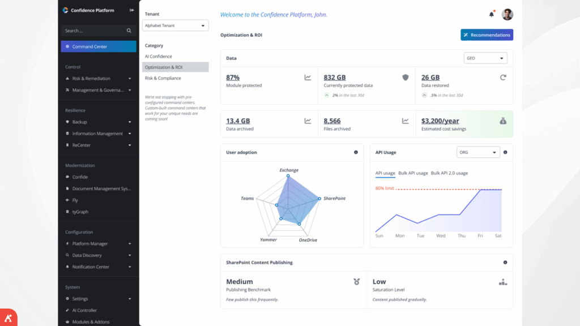Open the 832 GB protected data link
This screenshot has width=580, height=326.
click(335, 77)
